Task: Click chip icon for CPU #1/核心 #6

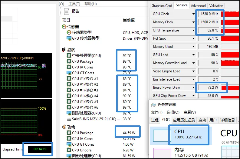Action: click(x=69, y=107)
